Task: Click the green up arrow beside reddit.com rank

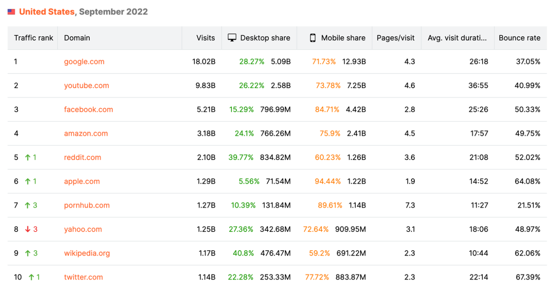Action: (x=28, y=157)
